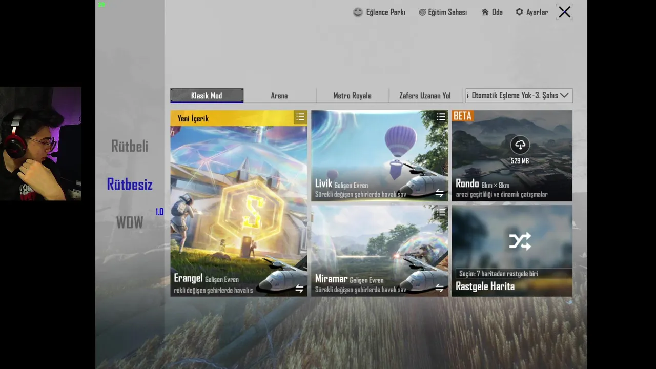
Task: Click Rondo map name text
Action: coord(467,183)
